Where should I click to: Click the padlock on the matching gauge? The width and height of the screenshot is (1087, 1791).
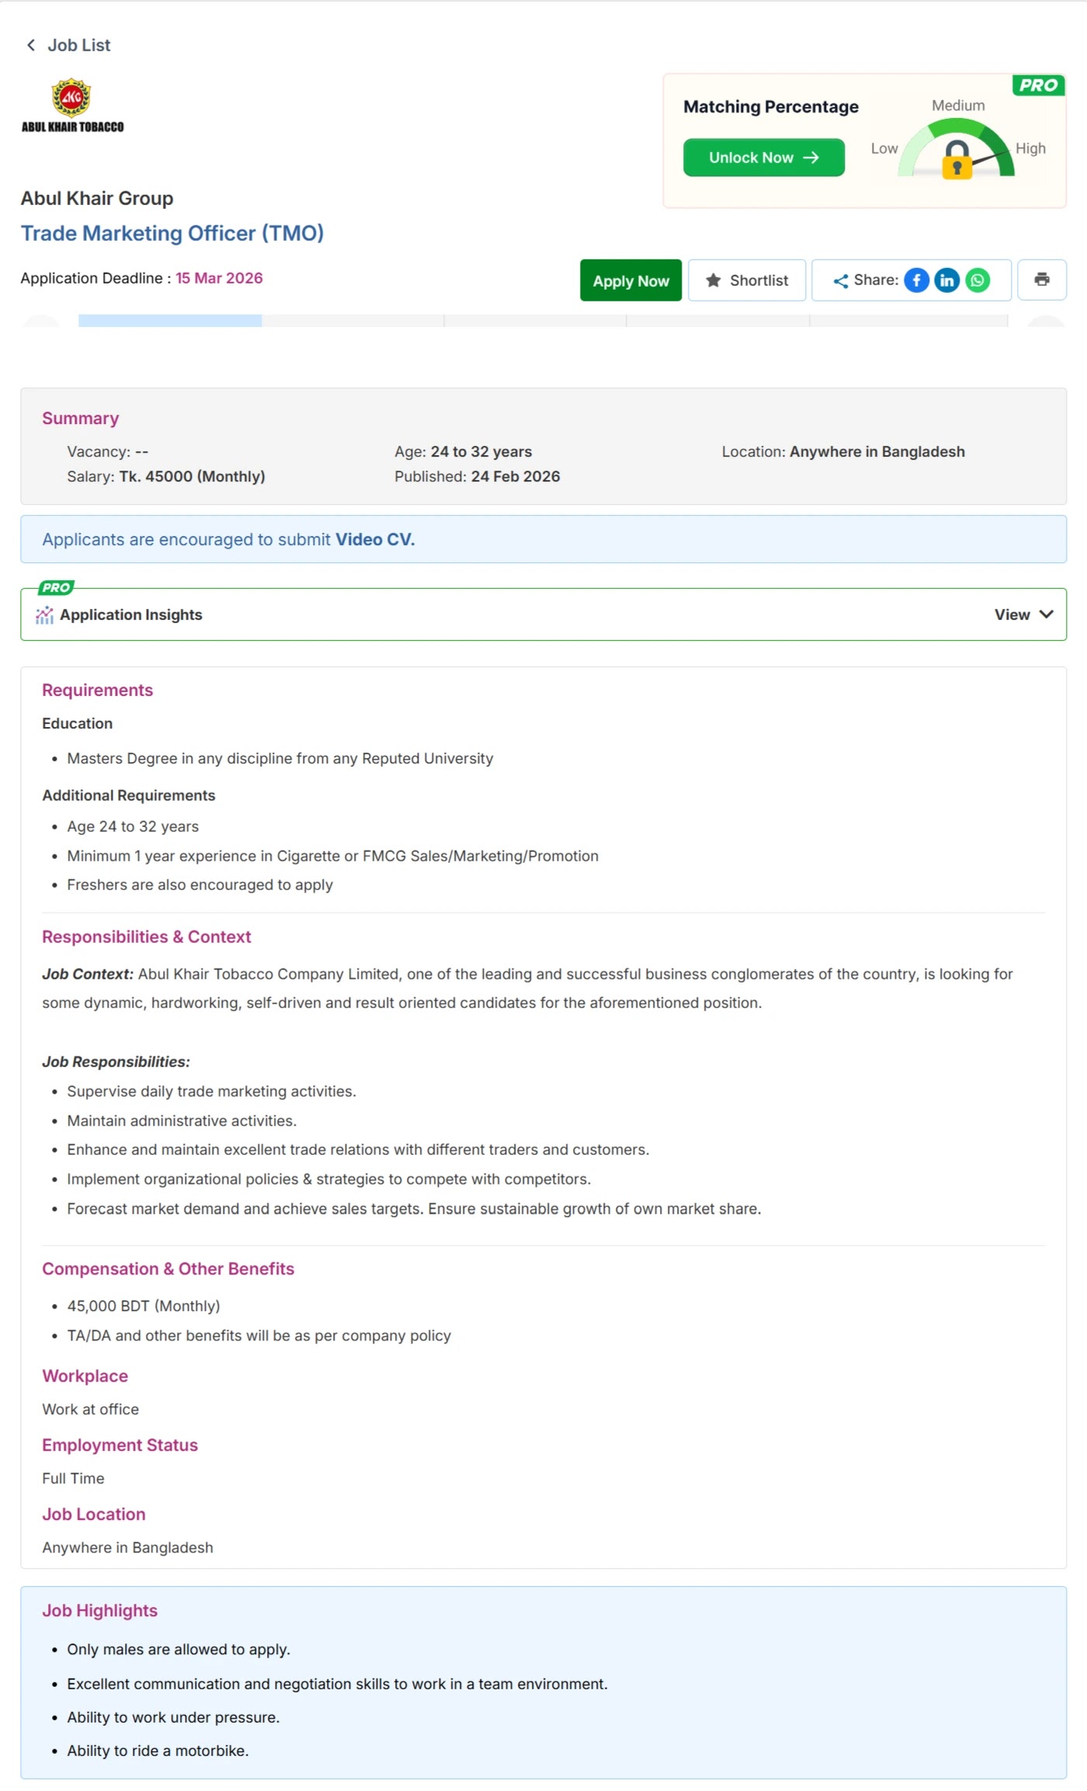[957, 160]
